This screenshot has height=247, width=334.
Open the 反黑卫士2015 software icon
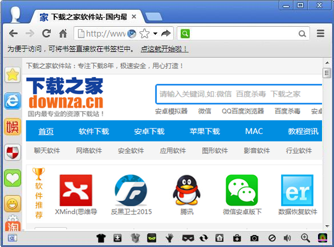[131, 190]
